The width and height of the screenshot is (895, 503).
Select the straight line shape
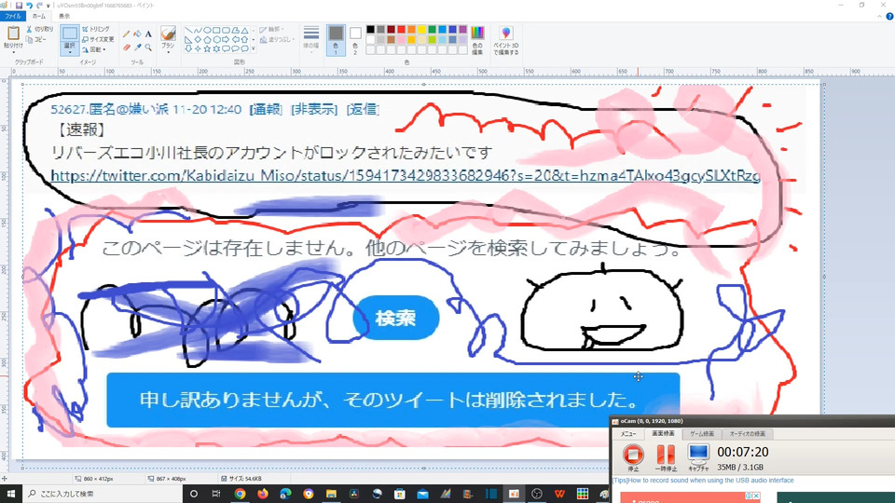[189, 30]
